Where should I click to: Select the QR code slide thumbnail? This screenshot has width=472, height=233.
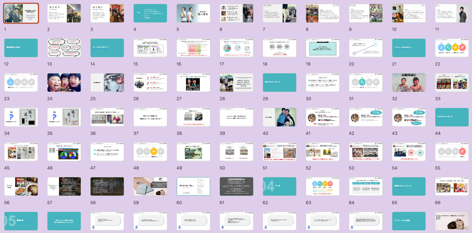[x=452, y=221]
